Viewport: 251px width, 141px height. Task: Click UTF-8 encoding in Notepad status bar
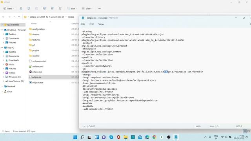tap(239, 126)
